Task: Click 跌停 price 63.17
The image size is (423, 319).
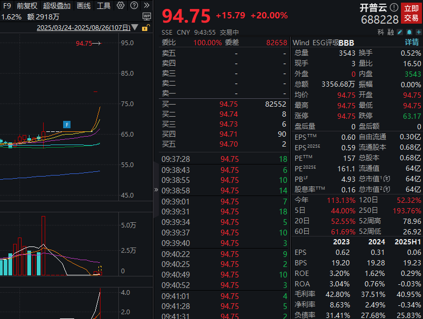Action: 411,116
